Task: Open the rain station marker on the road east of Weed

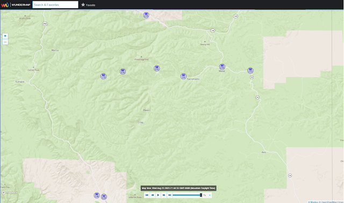Action: 250,71
